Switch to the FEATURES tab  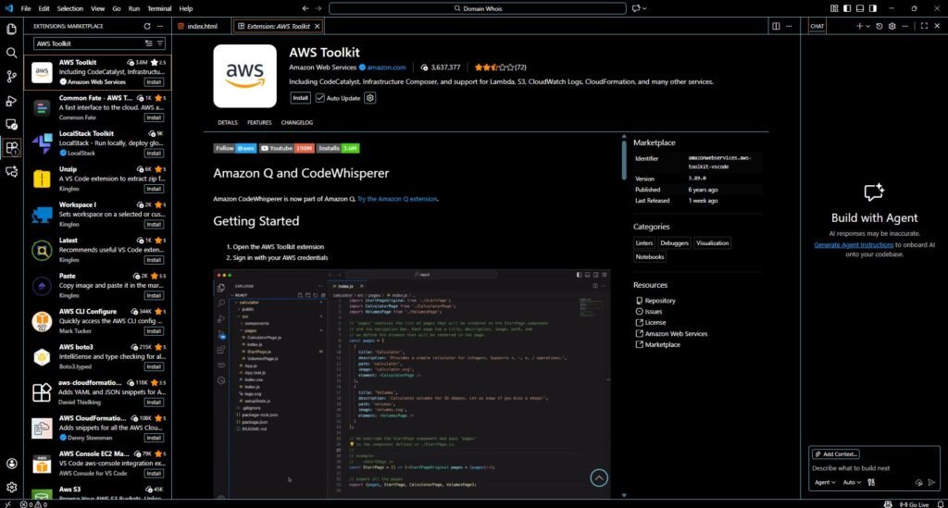(x=259, y=123)
